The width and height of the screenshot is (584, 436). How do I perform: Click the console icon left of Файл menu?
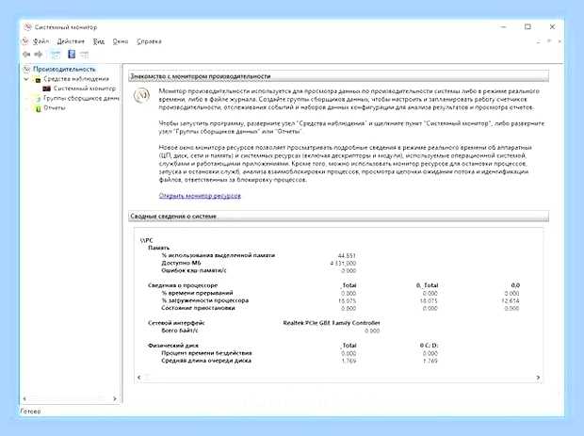[25, 40]
